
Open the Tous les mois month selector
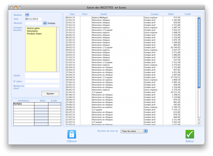pyautogui.click(x=134, y=131)
